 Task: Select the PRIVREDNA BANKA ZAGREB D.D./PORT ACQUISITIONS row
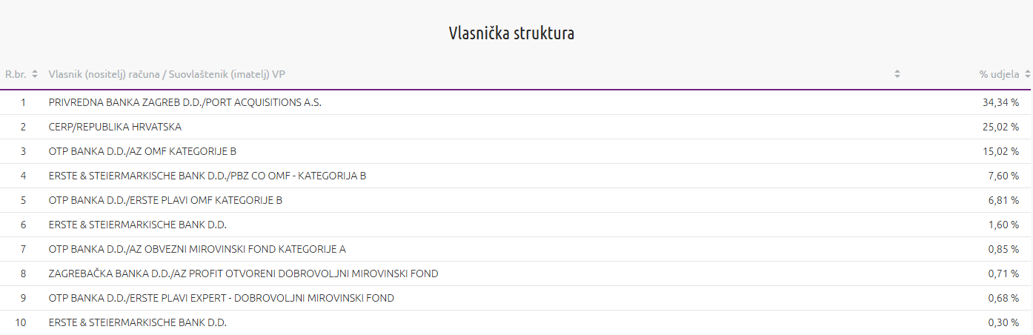coord(185,102)
